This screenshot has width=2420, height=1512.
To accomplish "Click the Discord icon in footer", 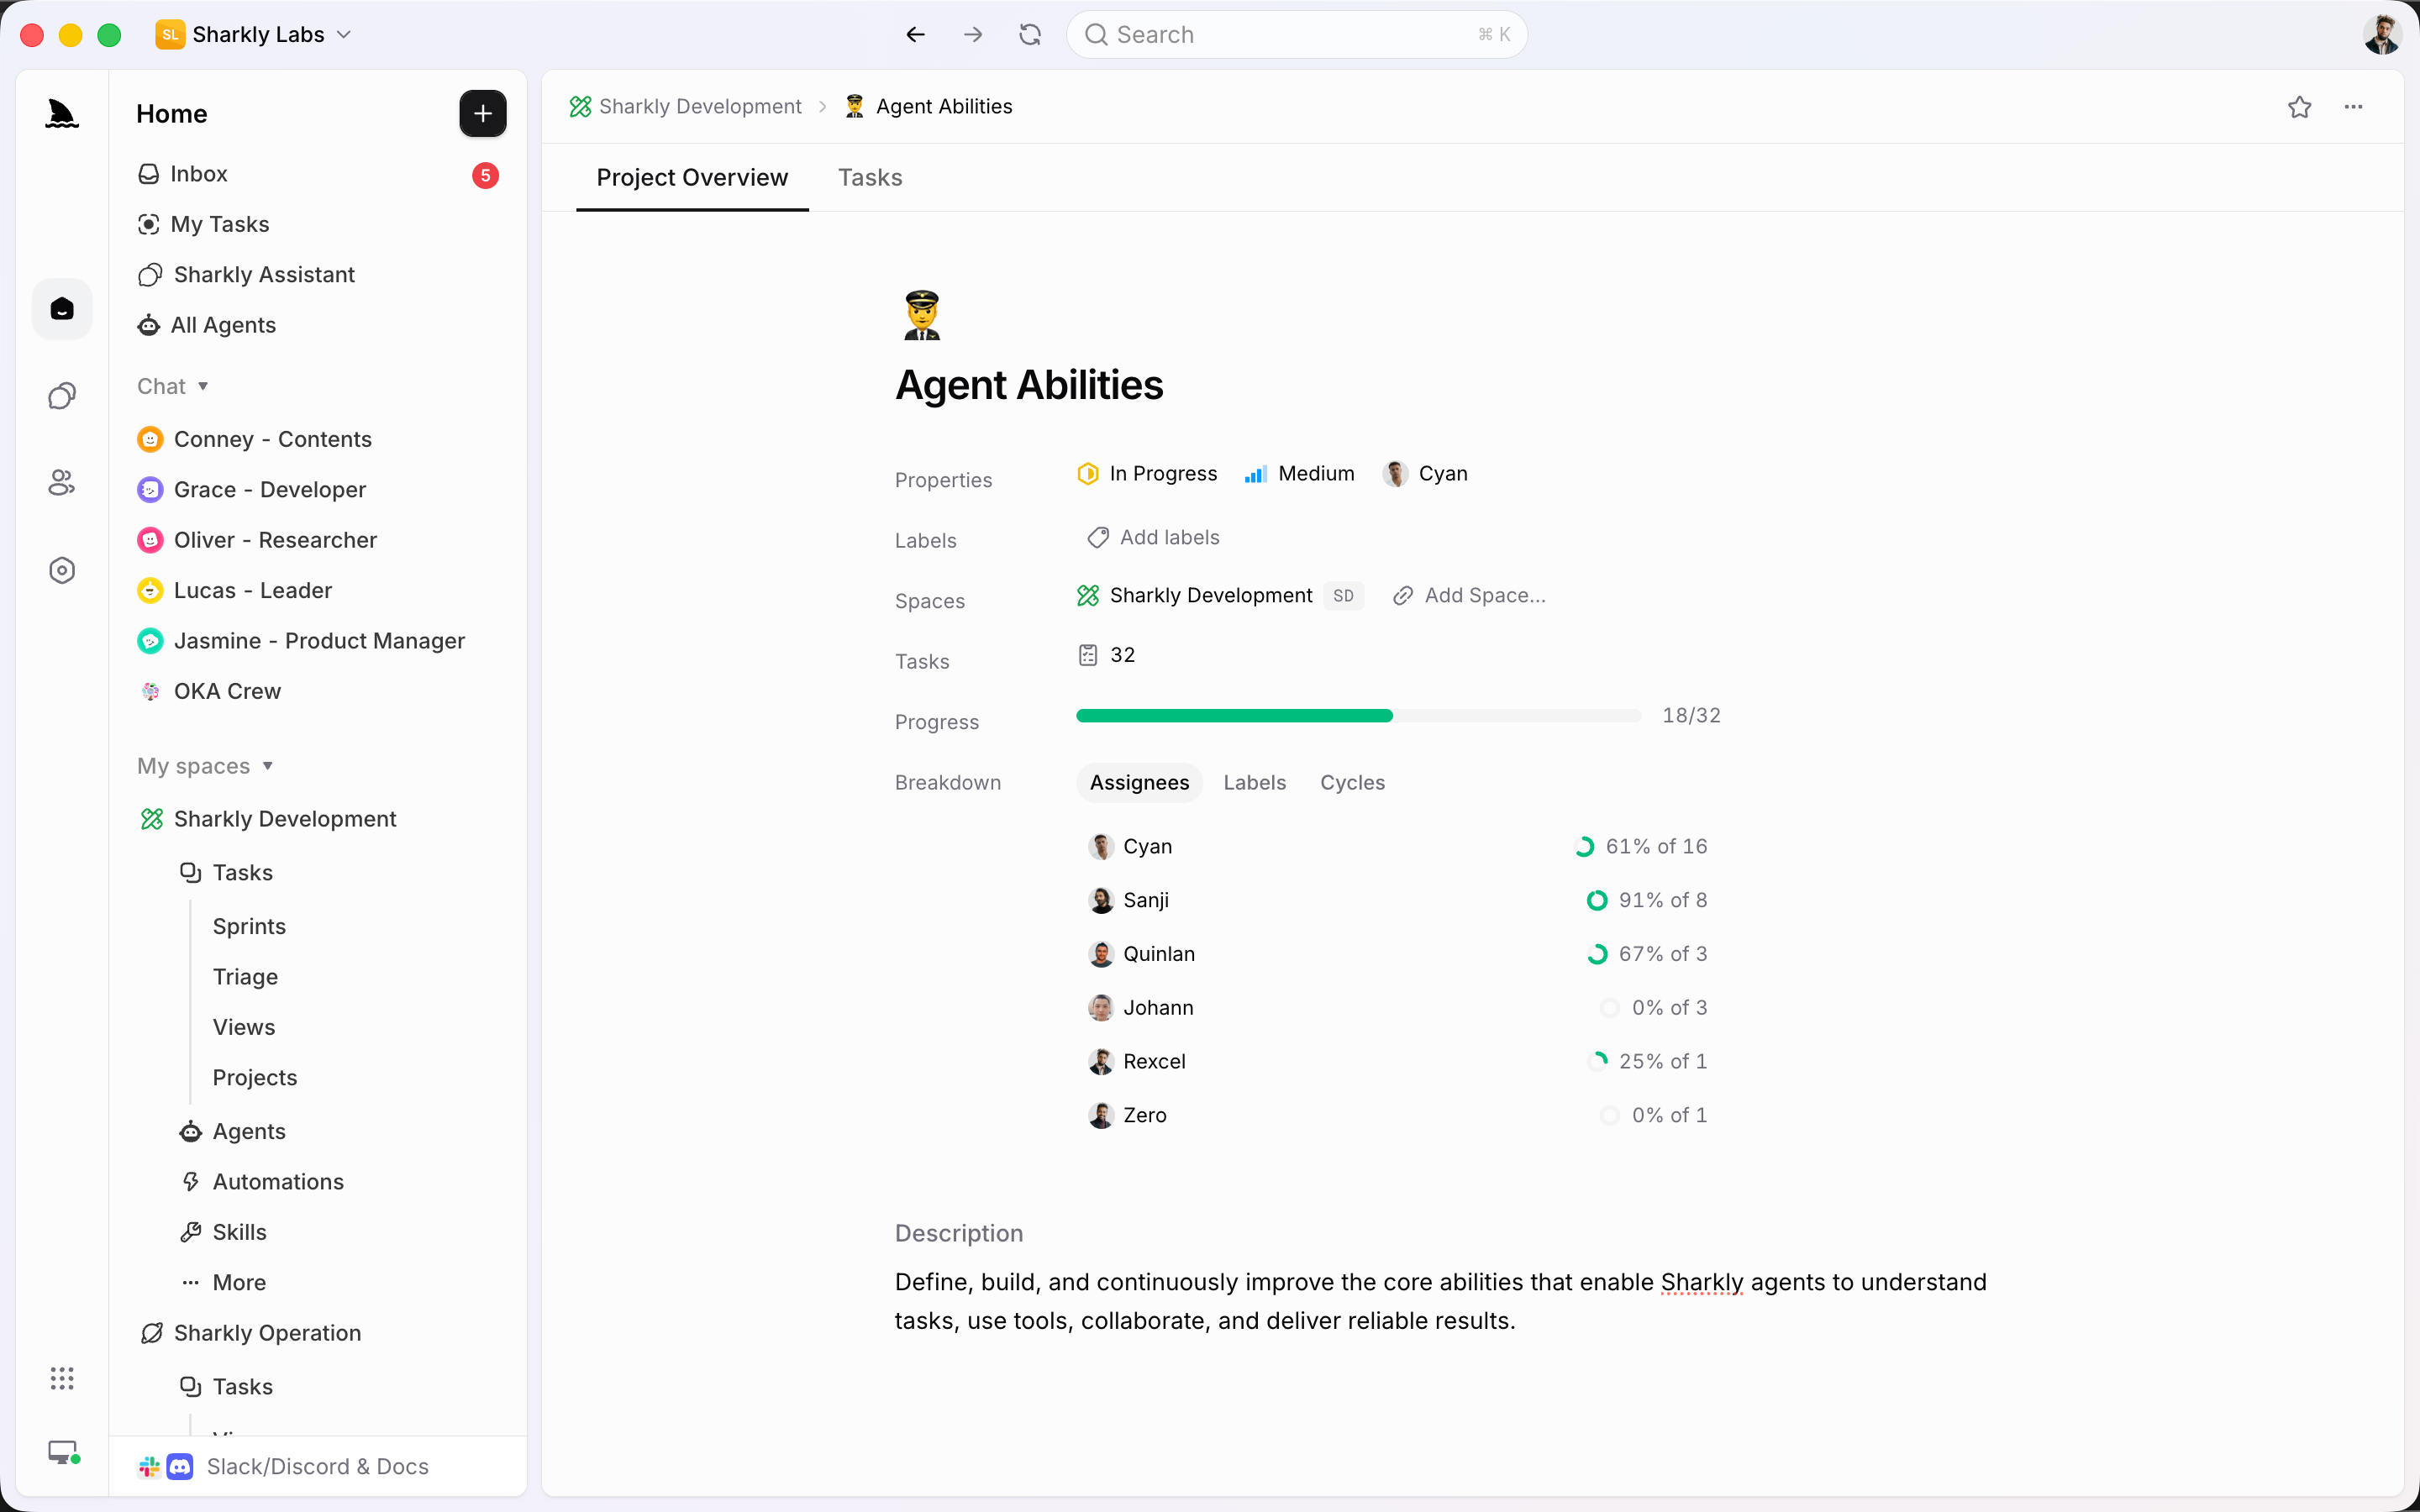I will 180,1466.
